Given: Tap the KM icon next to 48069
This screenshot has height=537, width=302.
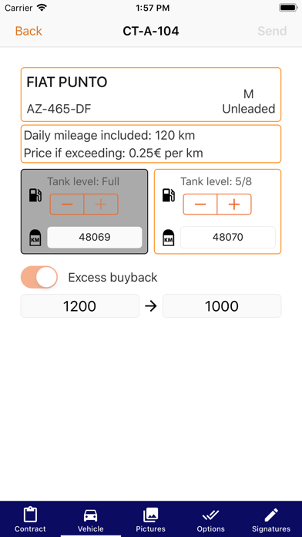Looking at the screenshot, I should 35,238.
